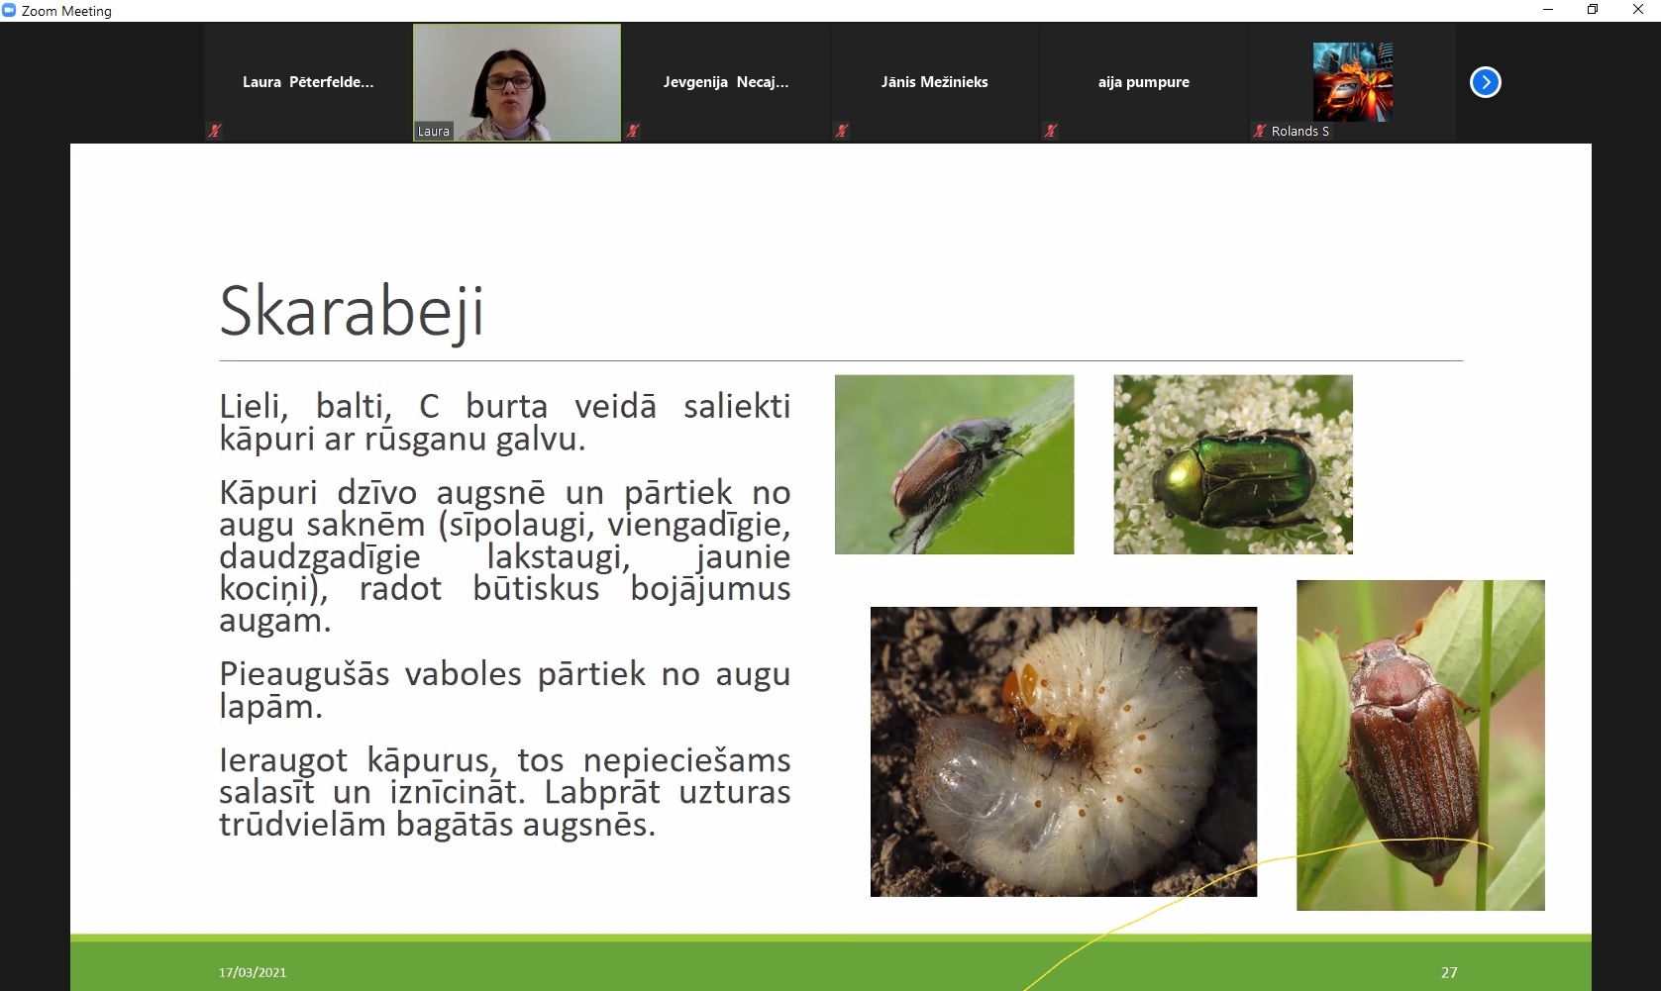Click the white grub larva photo
The height and width of the screenshot is (991, 1661).
click(x=1064, y=751)
